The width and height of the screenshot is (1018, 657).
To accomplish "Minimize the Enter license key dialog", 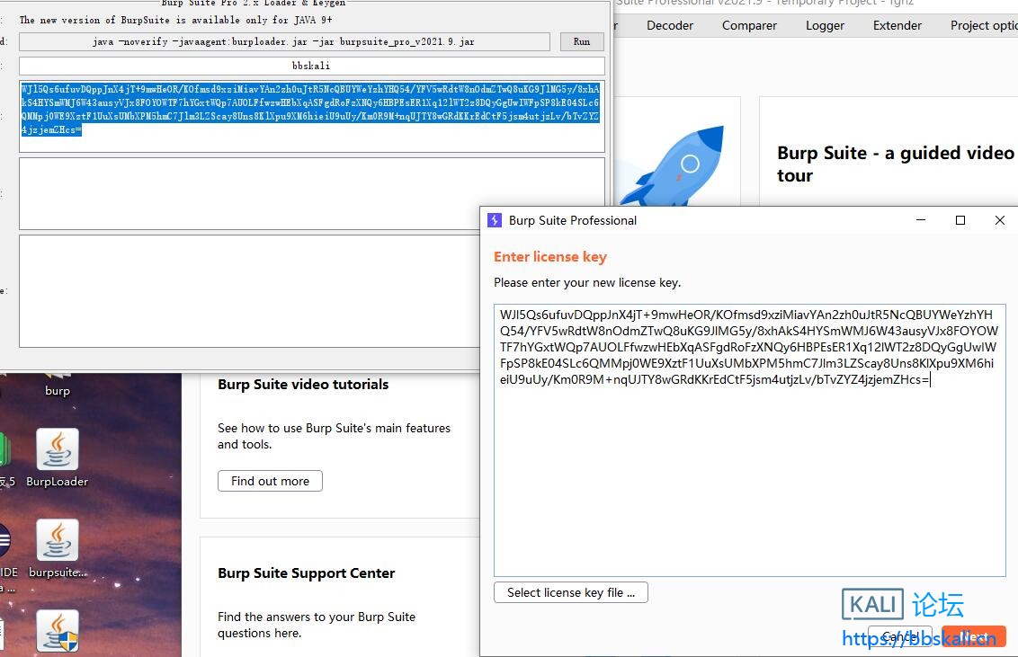I will 920,220.
